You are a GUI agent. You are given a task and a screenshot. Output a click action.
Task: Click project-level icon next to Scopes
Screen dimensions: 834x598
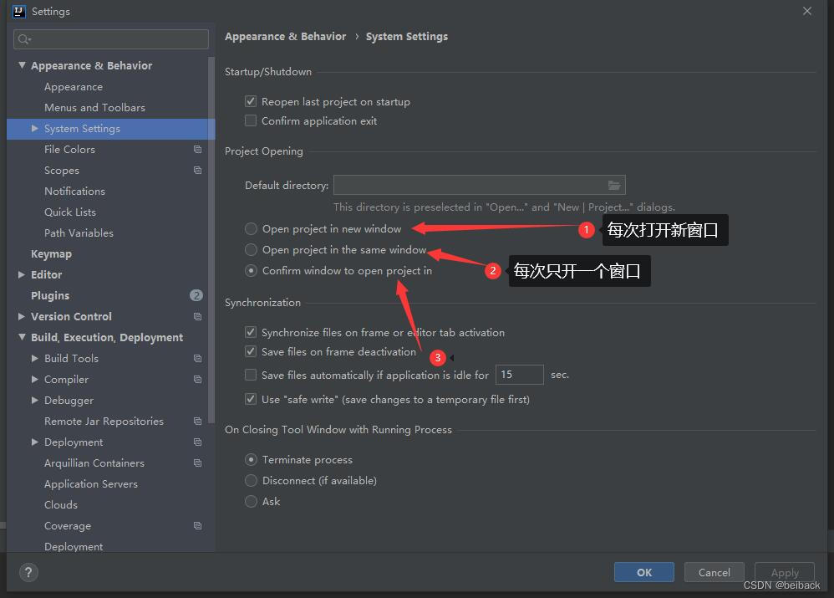(197, 171)
